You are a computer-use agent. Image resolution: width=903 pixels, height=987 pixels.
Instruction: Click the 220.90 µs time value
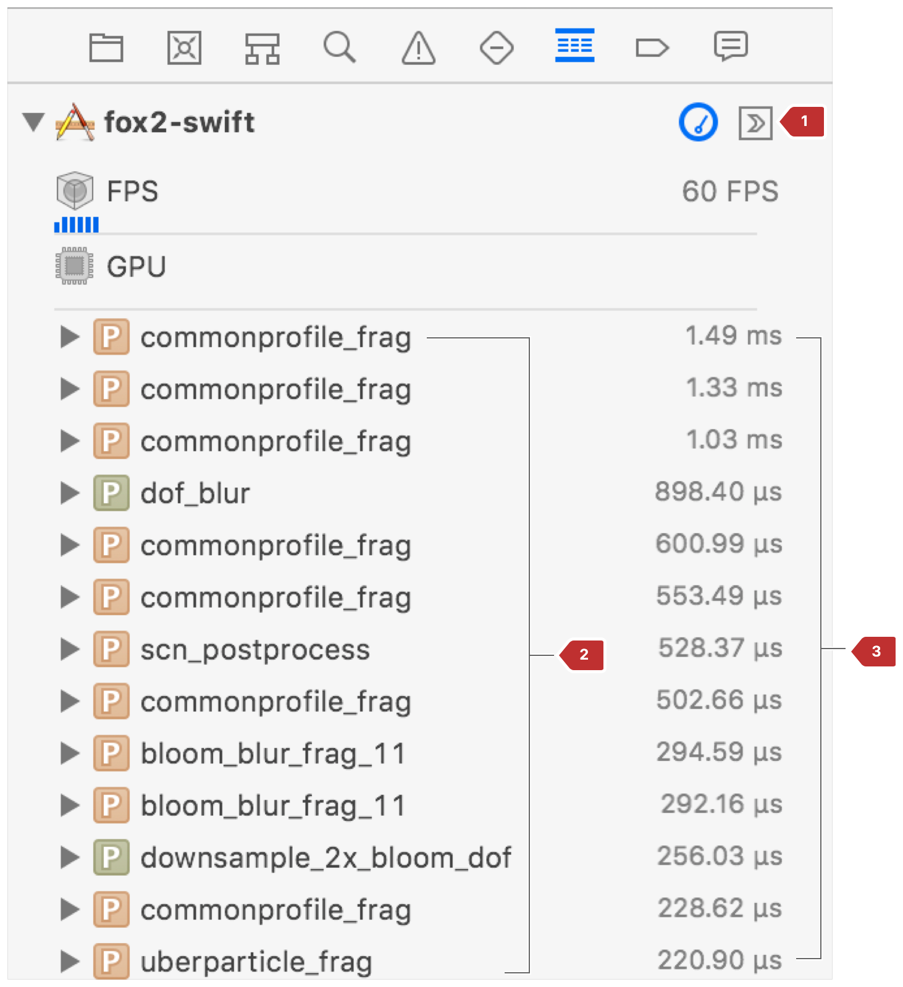720,960
